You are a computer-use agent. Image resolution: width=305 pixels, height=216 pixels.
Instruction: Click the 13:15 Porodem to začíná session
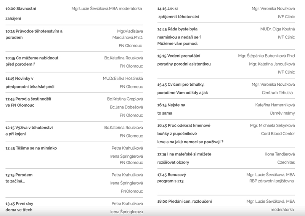click(x=19, y=175)
